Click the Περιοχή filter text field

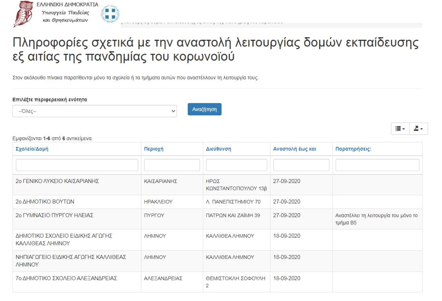click(172, 165)
